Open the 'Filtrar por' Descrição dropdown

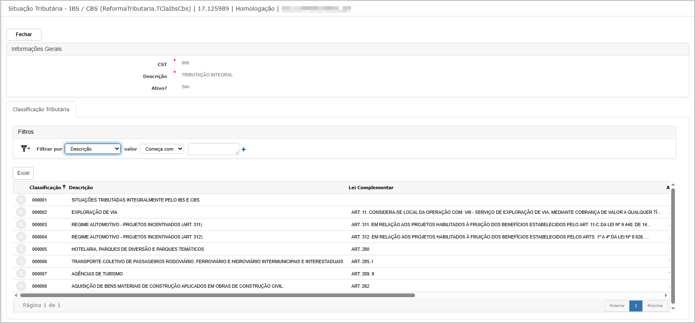pos(93,149)
